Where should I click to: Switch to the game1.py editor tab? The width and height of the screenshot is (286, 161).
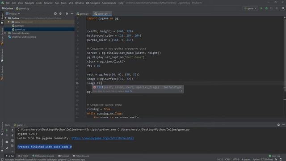(102, 14)
